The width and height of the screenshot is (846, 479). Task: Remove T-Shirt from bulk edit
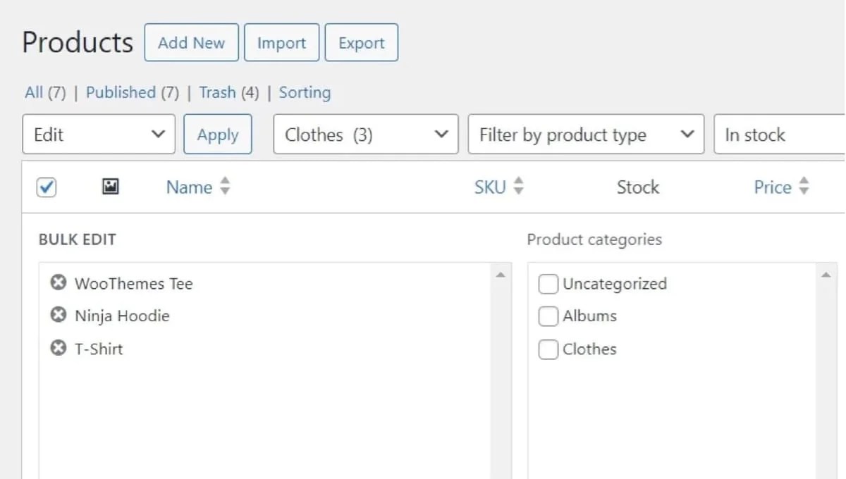click(60, 349)
